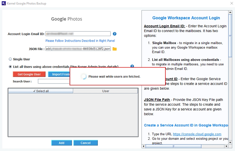Click the Cancel button
This screenshot has width=235, height=151.
click(86, 143)
